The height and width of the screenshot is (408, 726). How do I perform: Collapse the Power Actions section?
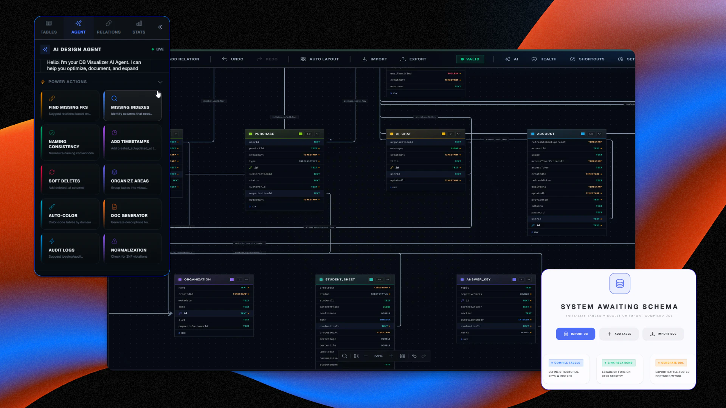pyautogui.click(x=160, y=82)
